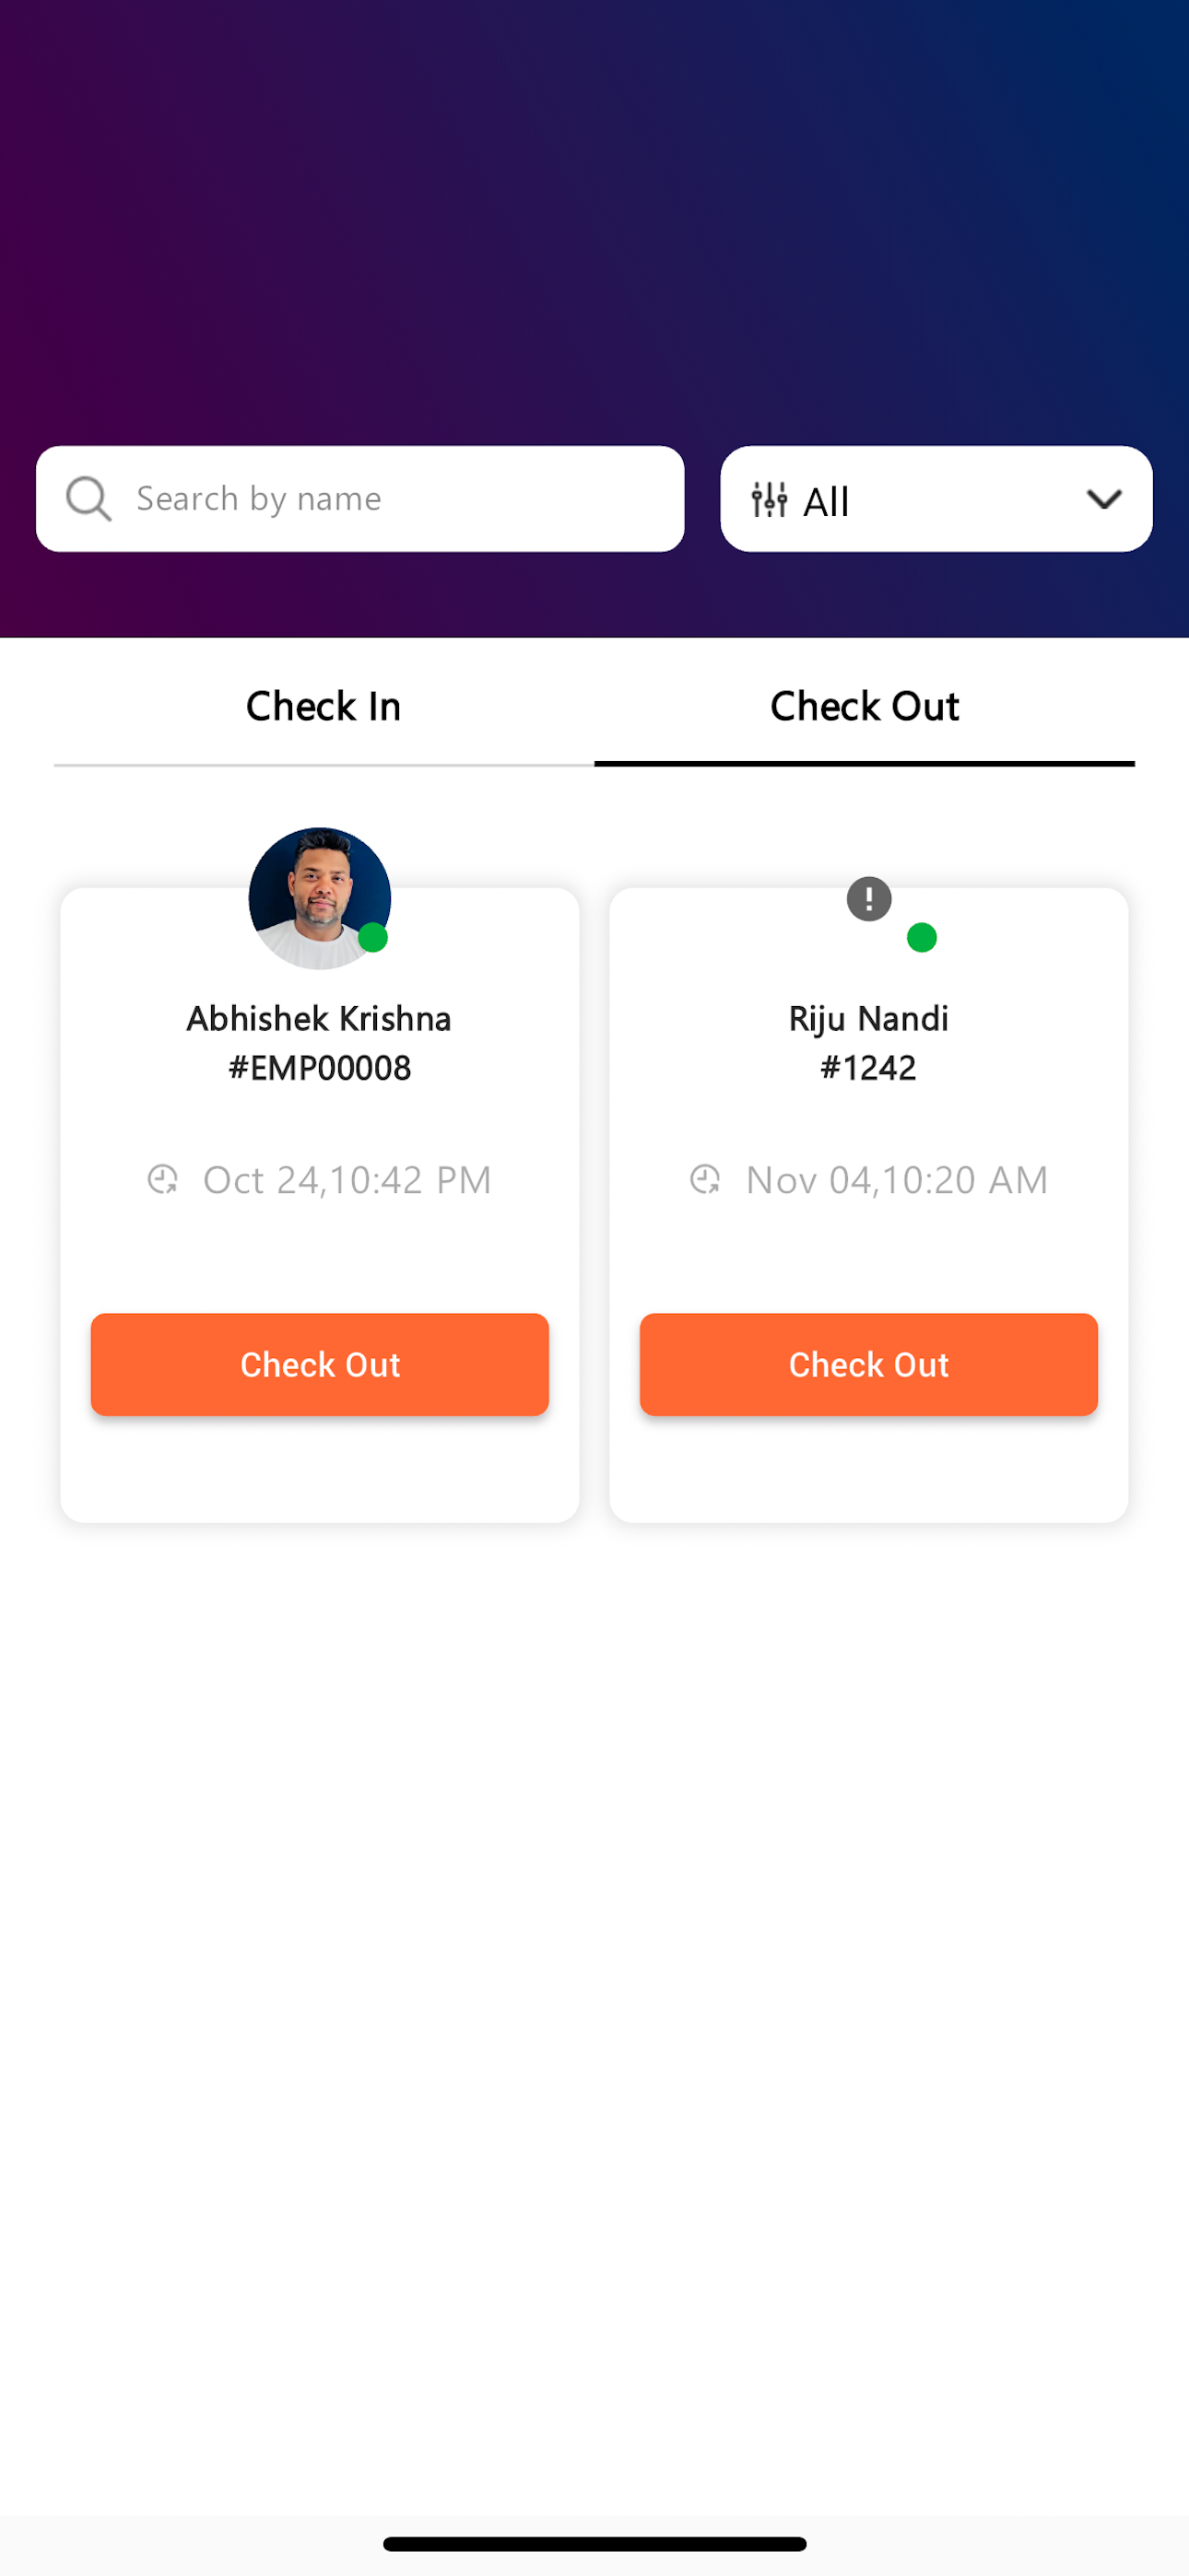Open Abhishek Krishna's profile photo

coord(319,898)
